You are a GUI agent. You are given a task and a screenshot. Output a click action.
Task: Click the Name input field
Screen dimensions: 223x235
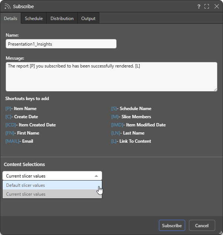click(x=61, y=44)
